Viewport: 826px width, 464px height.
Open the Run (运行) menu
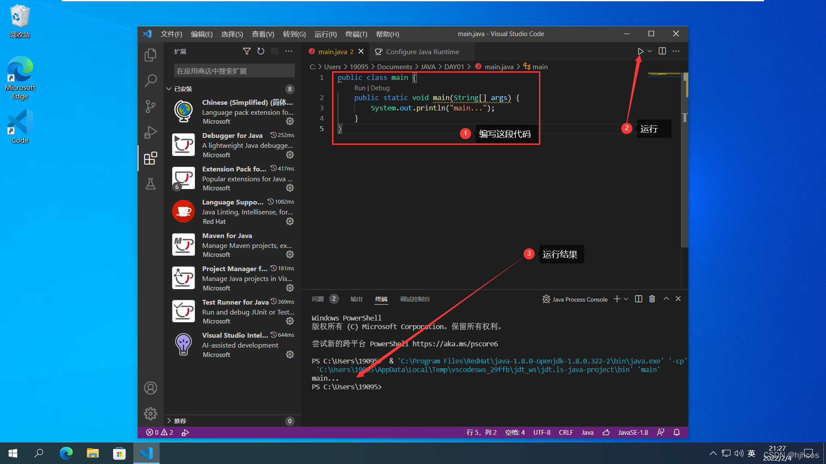[x=325, y=34]
